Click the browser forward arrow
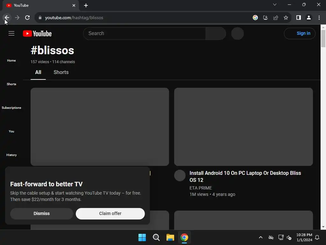Screen dimensions: 326x245 tap(17, 18)
